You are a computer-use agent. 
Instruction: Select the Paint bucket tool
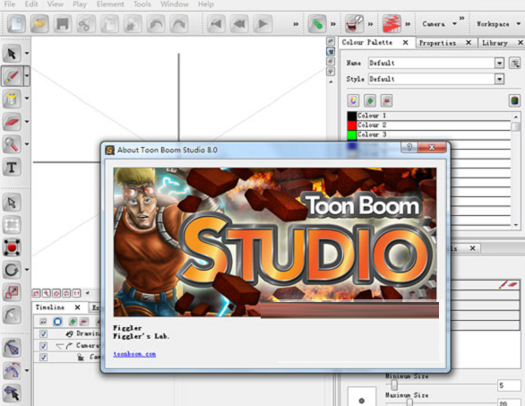tap(12, 99)
